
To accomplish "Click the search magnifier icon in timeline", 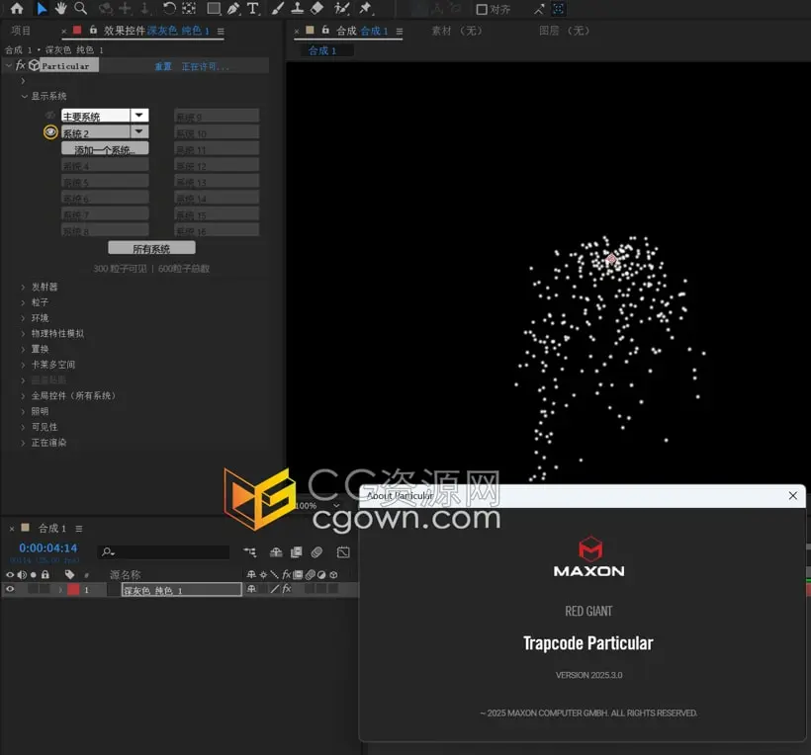I will point(108,551).
